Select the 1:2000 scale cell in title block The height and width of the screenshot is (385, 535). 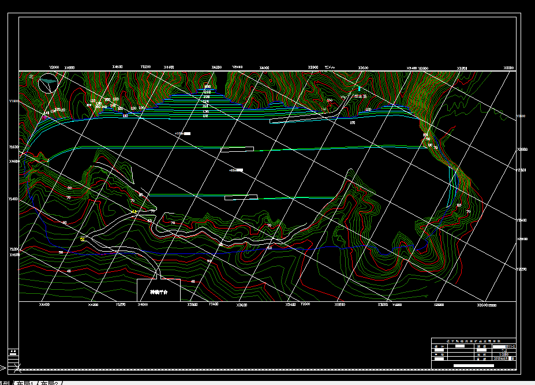(x=504, y=354)
